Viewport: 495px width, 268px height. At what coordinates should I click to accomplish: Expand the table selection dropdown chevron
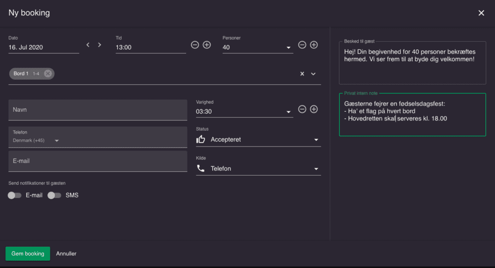(x=313, y=74)
